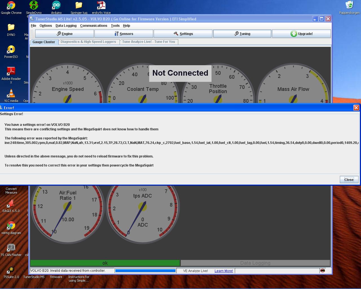Open the Data Logging menu

point(66,26)
